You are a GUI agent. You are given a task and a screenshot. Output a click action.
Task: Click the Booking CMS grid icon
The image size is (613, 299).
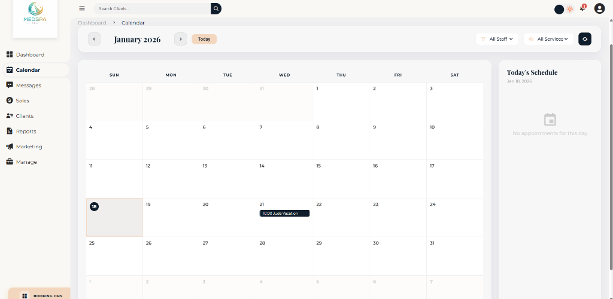25,296
